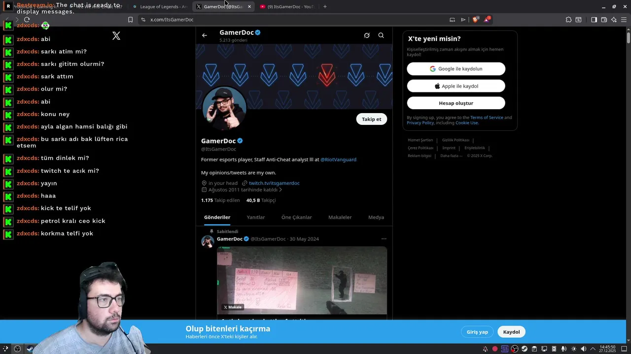Open the browser hamburger menu
This screenshot has height=354, width=631.
(624, 20)
